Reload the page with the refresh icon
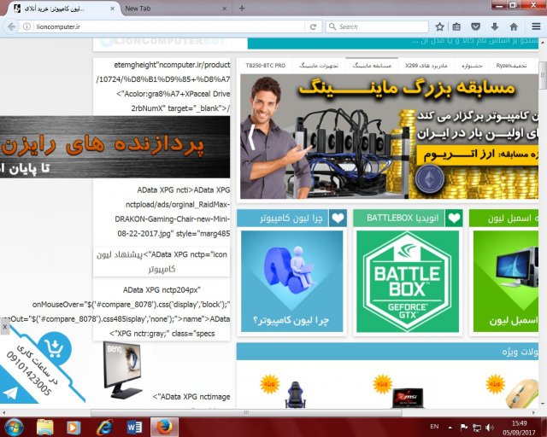Viewport: 547px width, 437px height. [313, 26]
